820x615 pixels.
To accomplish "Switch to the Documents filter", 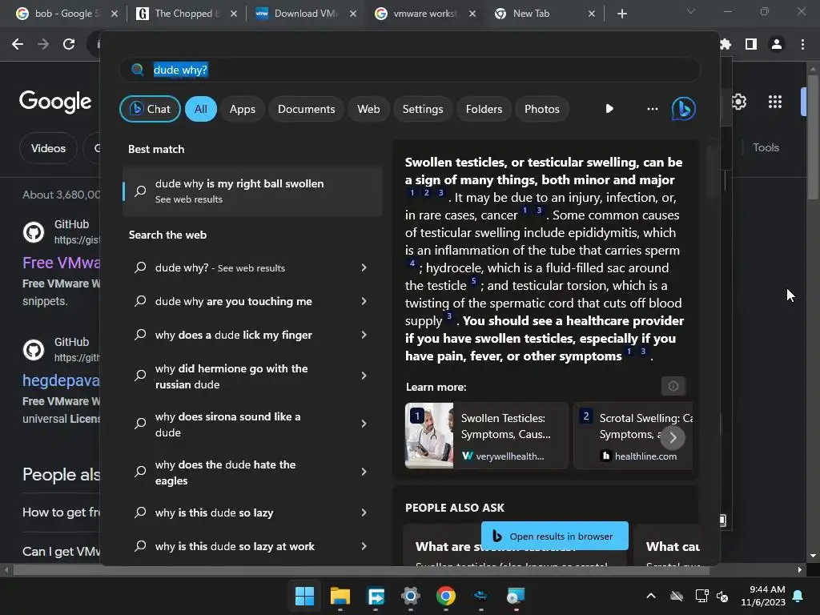I will [x=306, y=109].
